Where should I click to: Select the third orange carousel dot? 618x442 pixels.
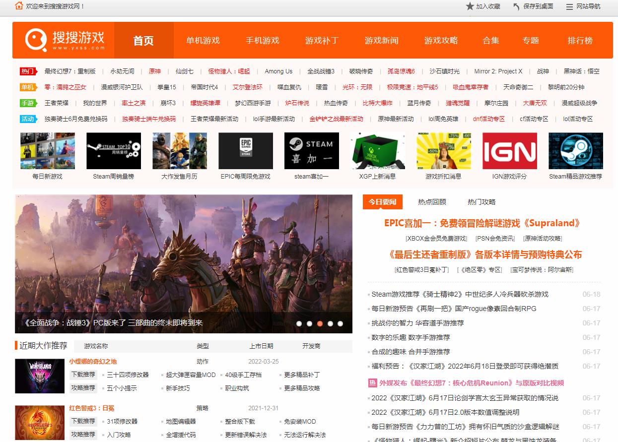click(x=320, y=323)
